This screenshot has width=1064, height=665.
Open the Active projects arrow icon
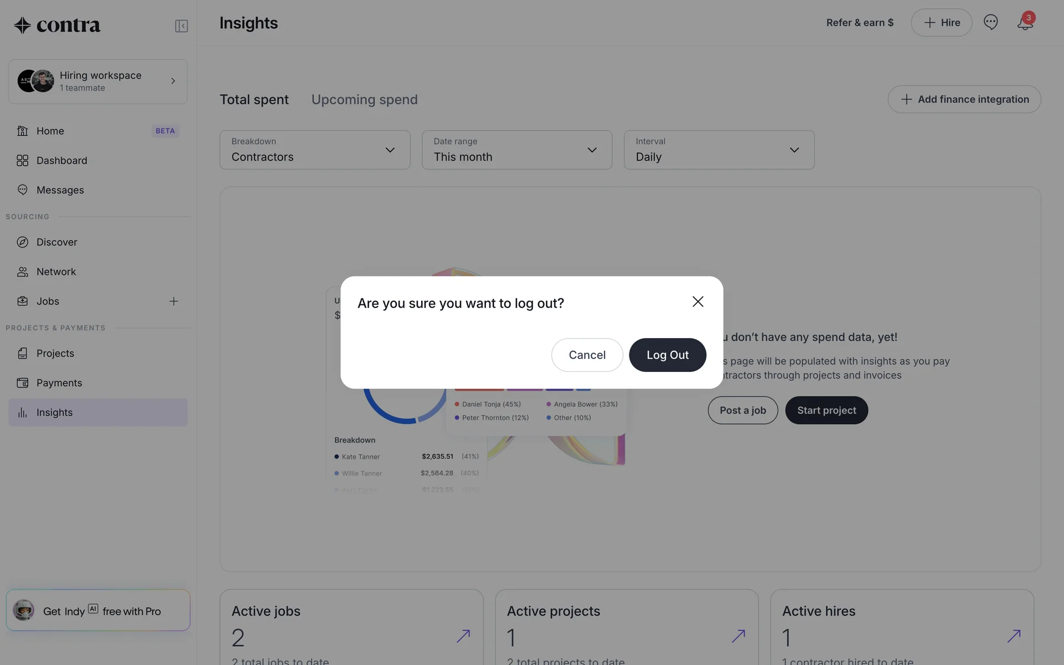pos(738,636)
